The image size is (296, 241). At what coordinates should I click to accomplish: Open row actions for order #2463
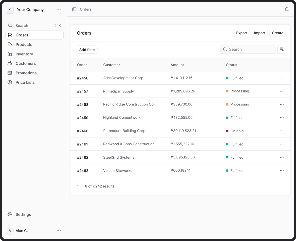(282, 171)
